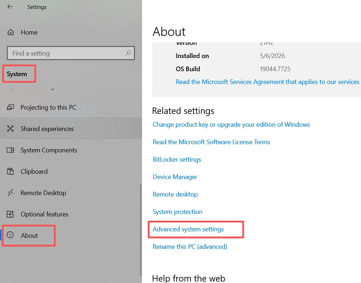This screenshot has width=361, height=283.
Task: Click the About page heading
Action: (x=169, y=32)
